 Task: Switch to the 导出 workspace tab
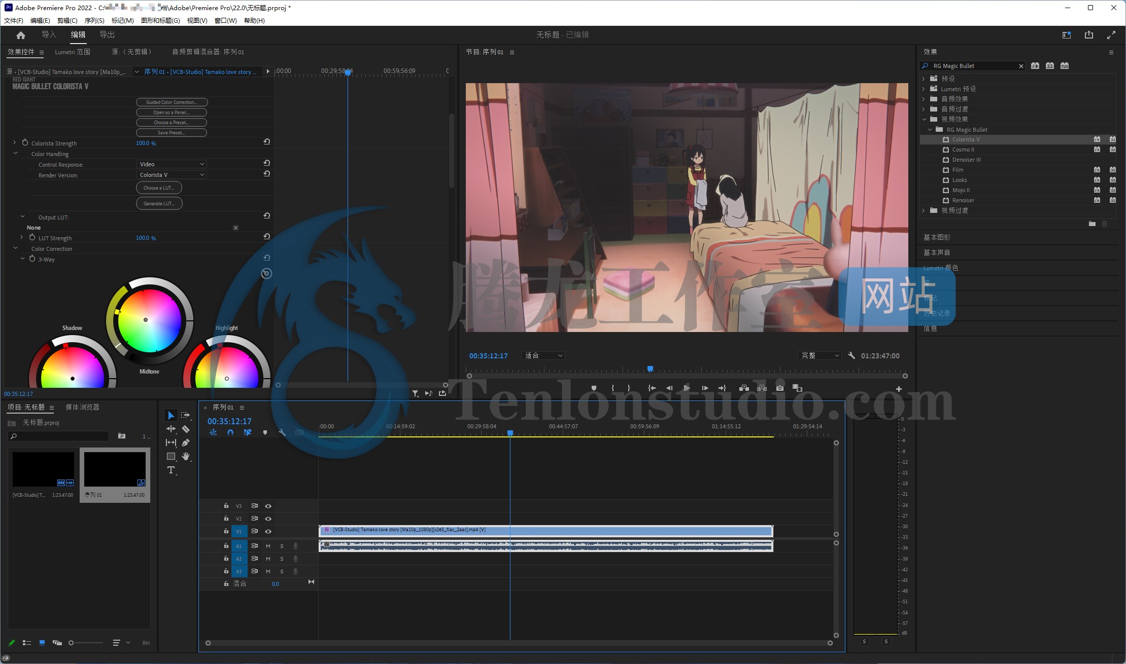pos(107,34)
